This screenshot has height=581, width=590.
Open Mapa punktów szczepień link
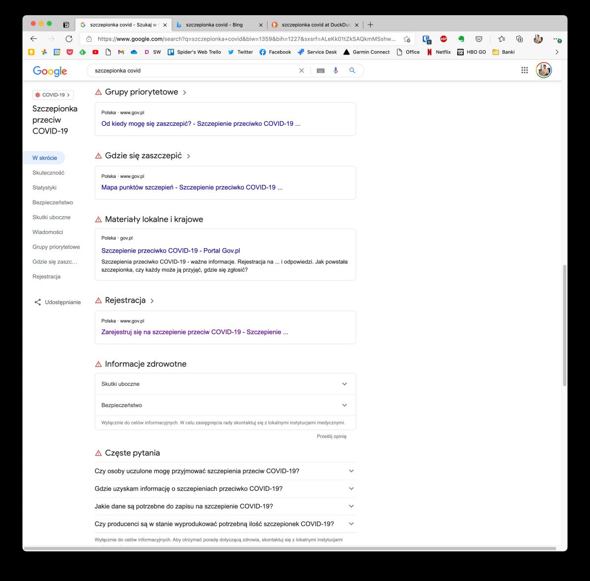coord(192,187)
